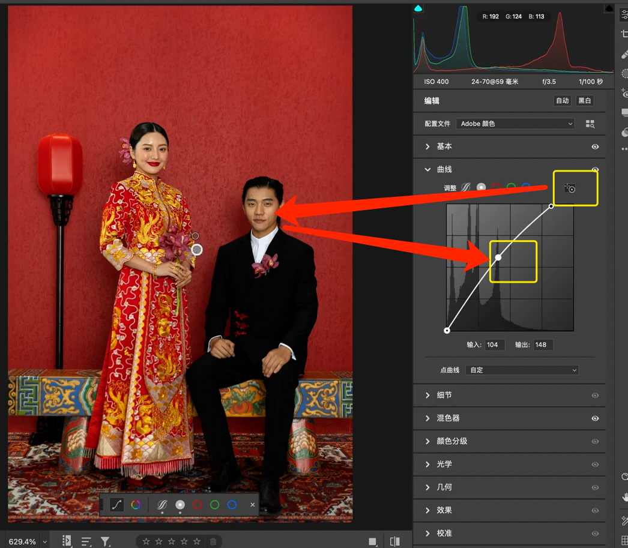Viewport: 628px width, 548px height.
Task: Toggle visibility of 基本 panel edits
Action: tap(595, 146)
